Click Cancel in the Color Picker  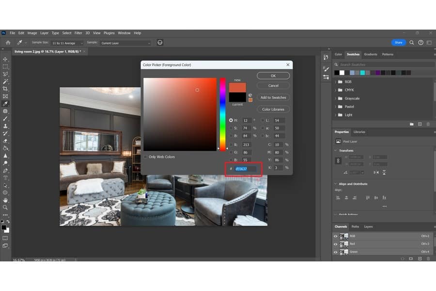273,86
